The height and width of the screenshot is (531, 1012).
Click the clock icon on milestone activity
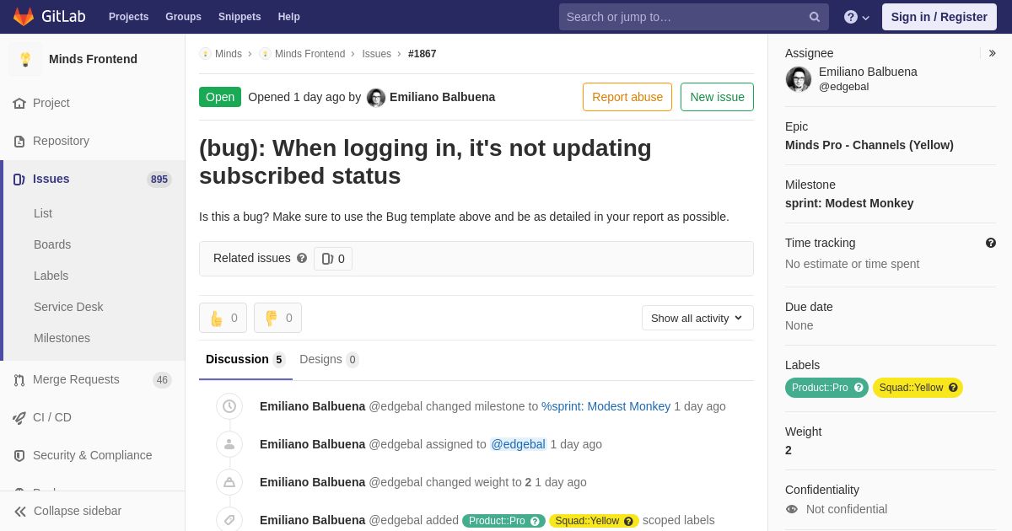pyautogui.click(x=229, y=406)
